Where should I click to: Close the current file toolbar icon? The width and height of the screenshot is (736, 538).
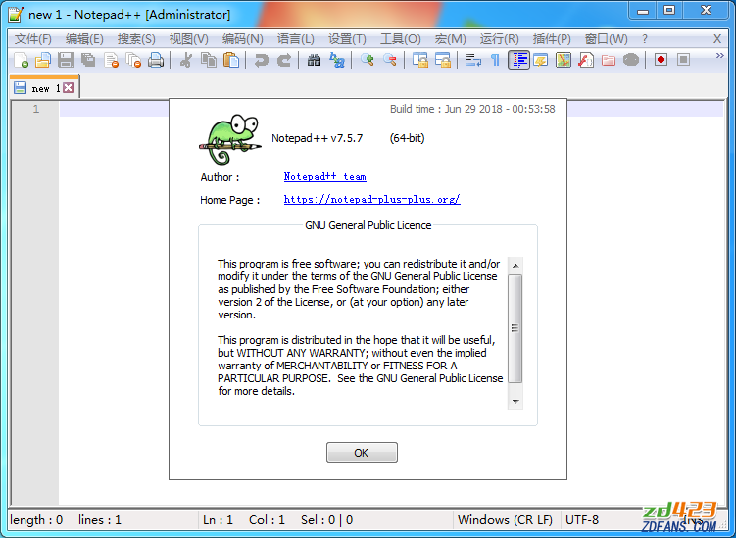click(111, 60)
